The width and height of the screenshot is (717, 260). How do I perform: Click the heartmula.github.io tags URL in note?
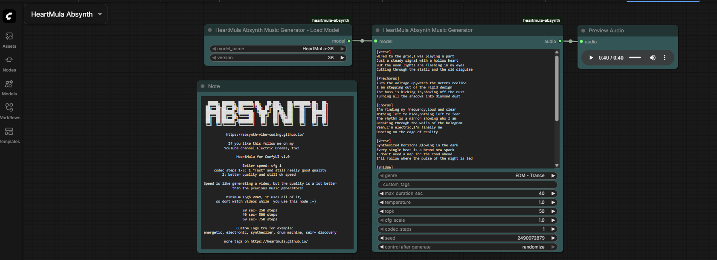279,241
